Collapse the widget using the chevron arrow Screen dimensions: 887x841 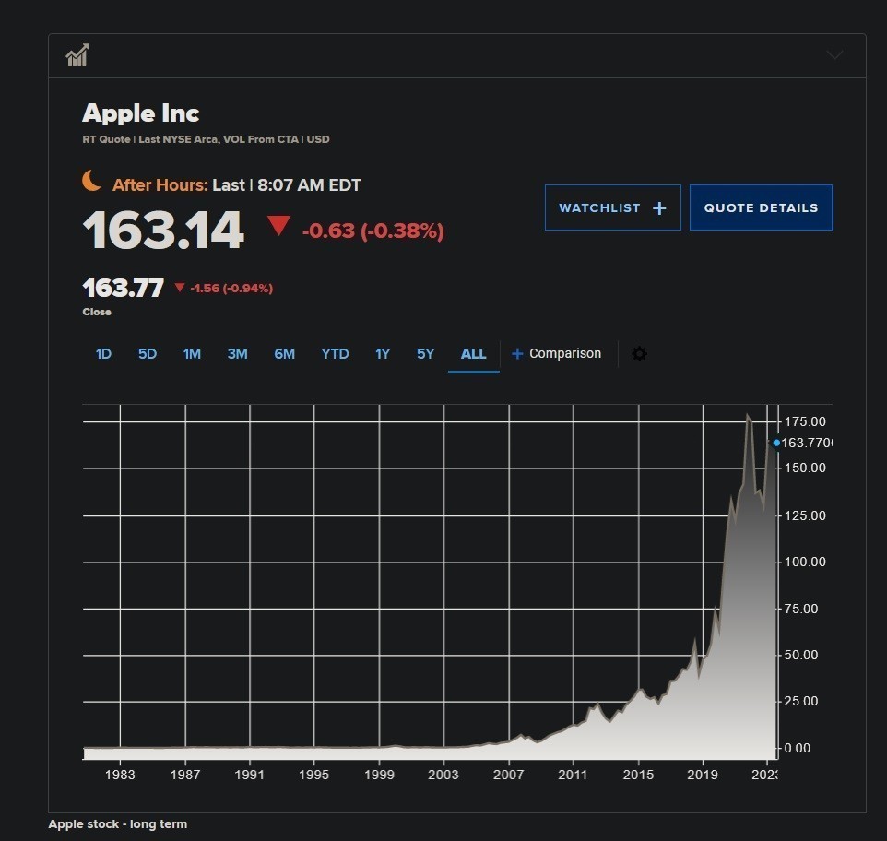pyautogui.click(x=834, y=55)
